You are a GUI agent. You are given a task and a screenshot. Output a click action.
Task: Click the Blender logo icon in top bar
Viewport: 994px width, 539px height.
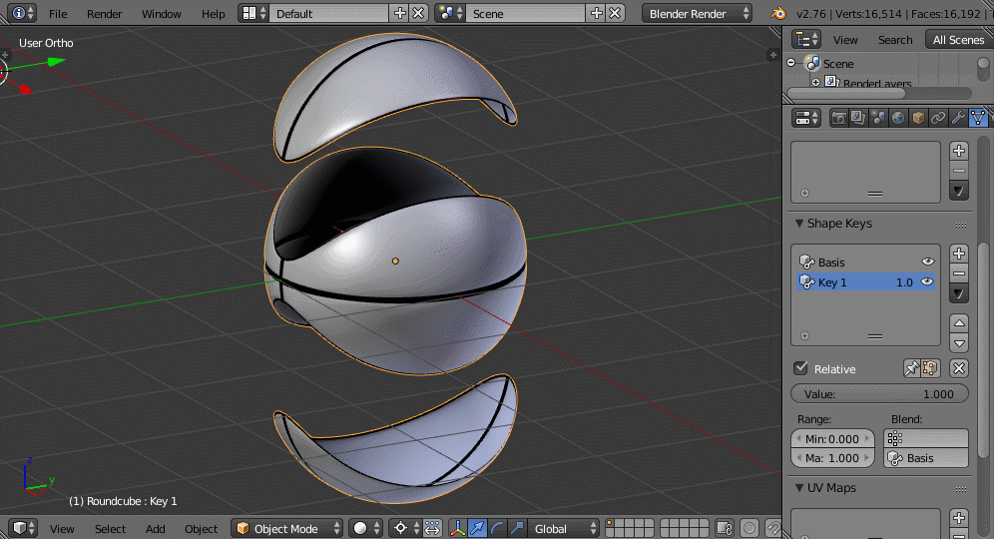pyautogui.click(x=778, y=13)
